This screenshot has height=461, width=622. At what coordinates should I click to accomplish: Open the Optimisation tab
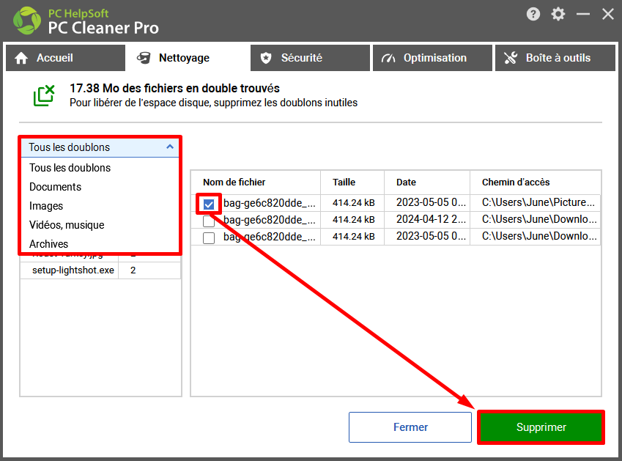pos(432,58)
